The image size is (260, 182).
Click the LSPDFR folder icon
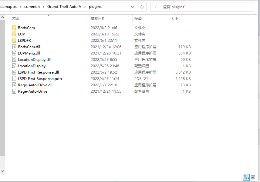click(x=14, y=41)
